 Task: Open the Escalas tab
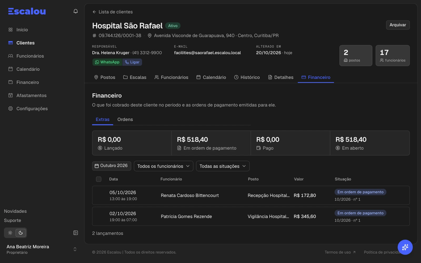[x=135, y=77]
